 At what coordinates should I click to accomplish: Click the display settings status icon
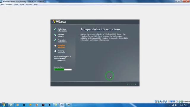pyautogui.click(x=172, y=101)
